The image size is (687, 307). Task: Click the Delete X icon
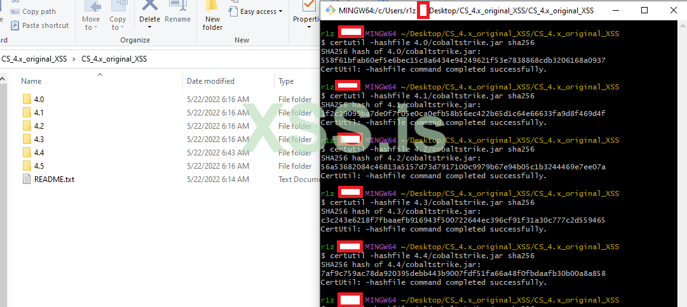(150, 5)
